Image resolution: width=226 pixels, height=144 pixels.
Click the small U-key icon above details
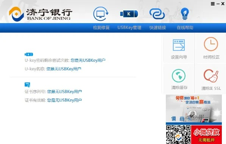click(x=29, y=55)
